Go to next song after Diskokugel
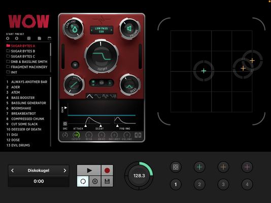 (x=65, y=171)
